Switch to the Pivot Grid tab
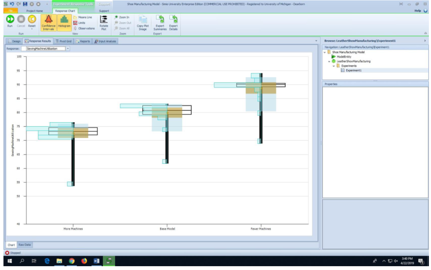Screen dimensions: 431x270 [64, 41]
